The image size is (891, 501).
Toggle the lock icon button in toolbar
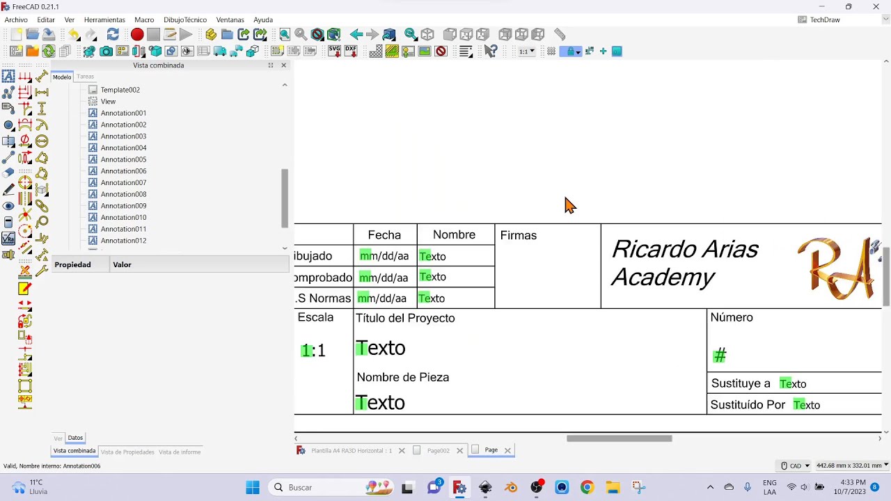click(x=571, y=51)
